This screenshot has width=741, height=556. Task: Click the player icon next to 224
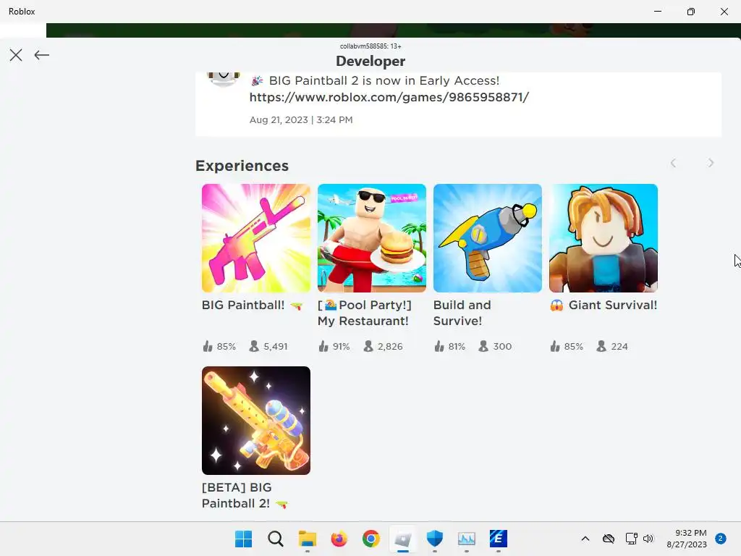[601, 346]
